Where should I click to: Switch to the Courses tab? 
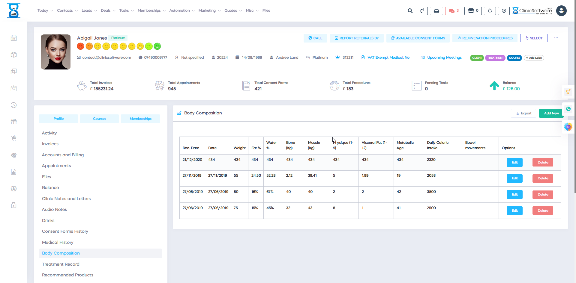(99, 119)
